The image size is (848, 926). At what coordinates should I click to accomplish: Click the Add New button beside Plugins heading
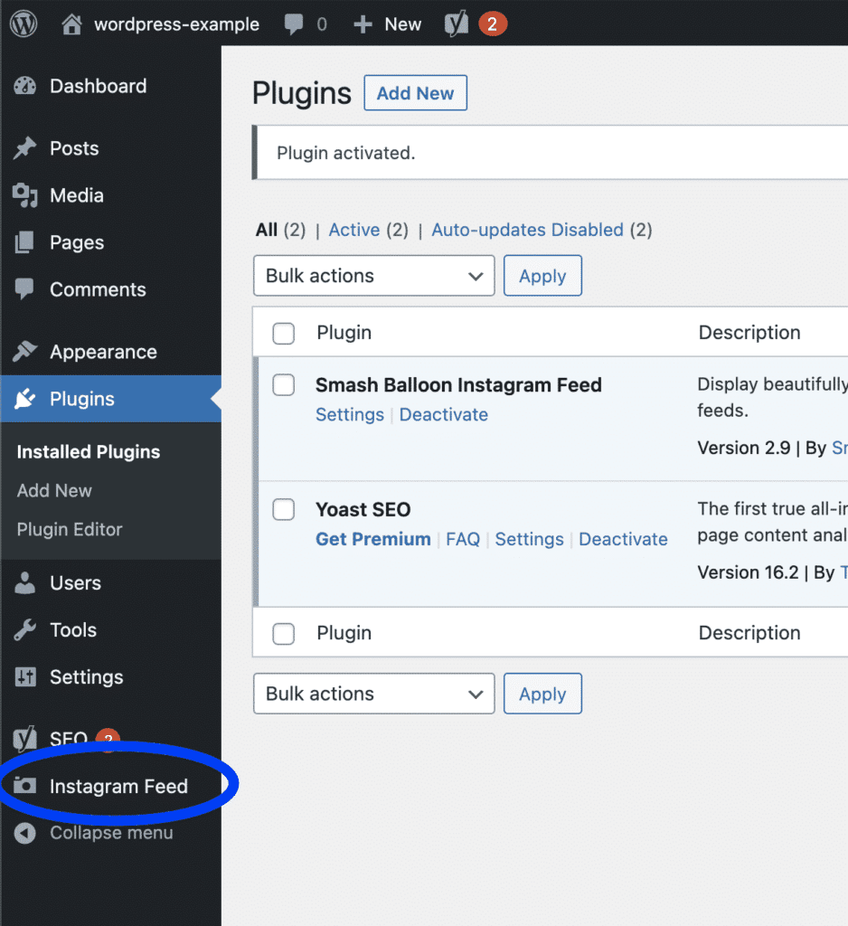point(416,93)
